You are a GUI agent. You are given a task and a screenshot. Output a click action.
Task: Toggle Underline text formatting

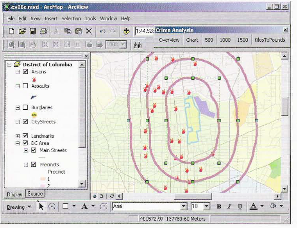coord(240,207)
